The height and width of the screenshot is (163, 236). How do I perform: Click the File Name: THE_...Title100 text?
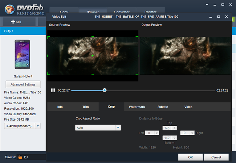23,92
